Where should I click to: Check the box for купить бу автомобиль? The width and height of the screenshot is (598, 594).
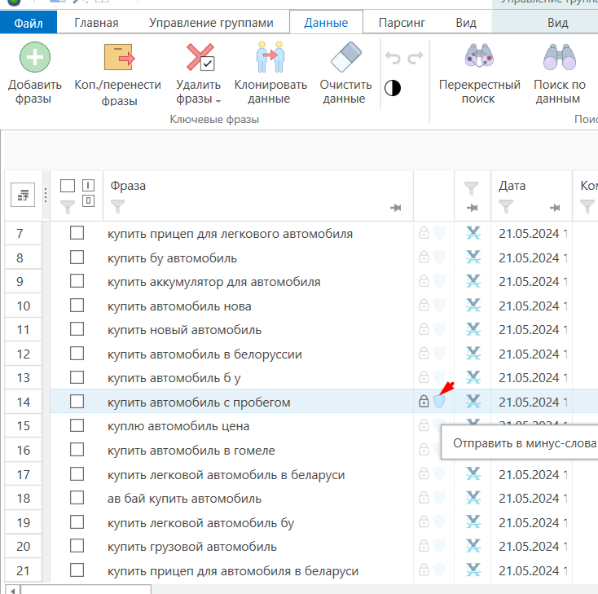pyautogui.click(x=77, y=257)
